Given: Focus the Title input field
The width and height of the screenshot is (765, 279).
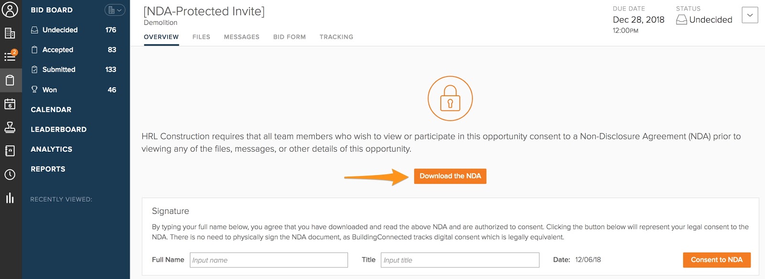Looking at the screenshot, I should [x=460, y=260].
